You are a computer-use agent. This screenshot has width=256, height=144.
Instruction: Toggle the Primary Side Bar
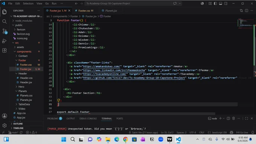pyautogui.click(x=215, y=3)
